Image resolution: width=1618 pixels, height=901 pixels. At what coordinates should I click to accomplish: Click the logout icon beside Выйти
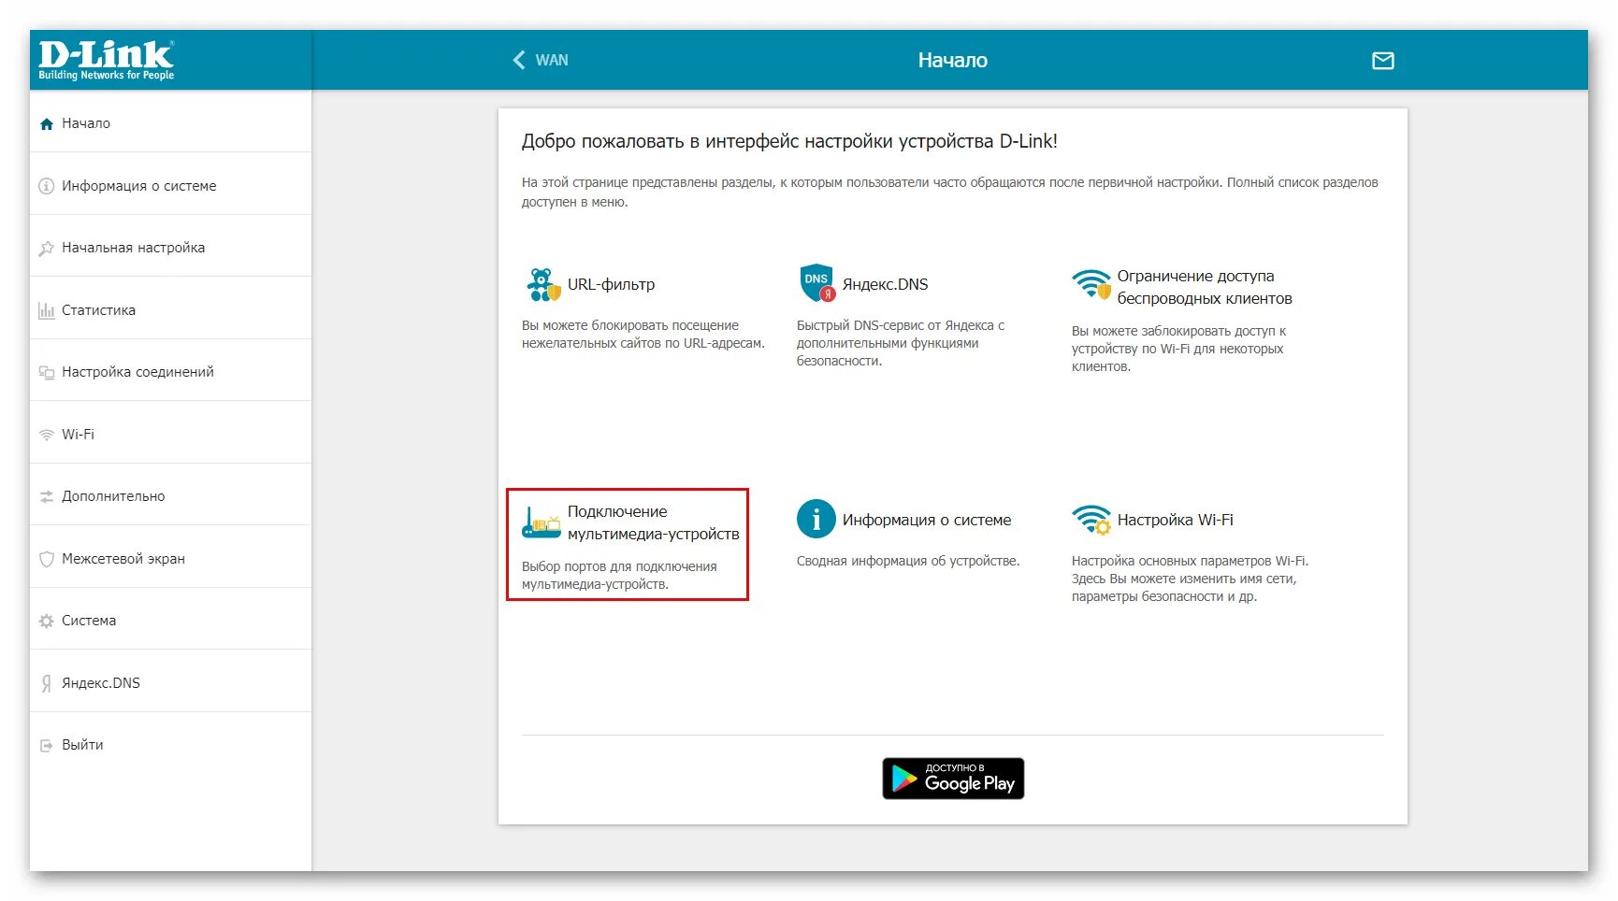point(46,745)
